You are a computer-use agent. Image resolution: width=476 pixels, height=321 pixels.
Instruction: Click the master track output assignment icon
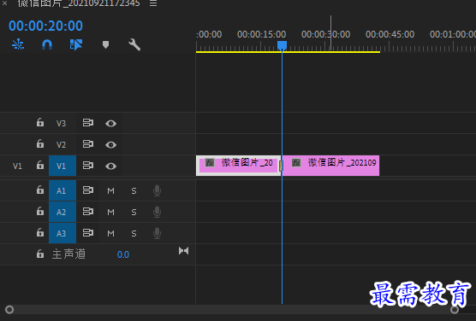click(x=184, y=251)
